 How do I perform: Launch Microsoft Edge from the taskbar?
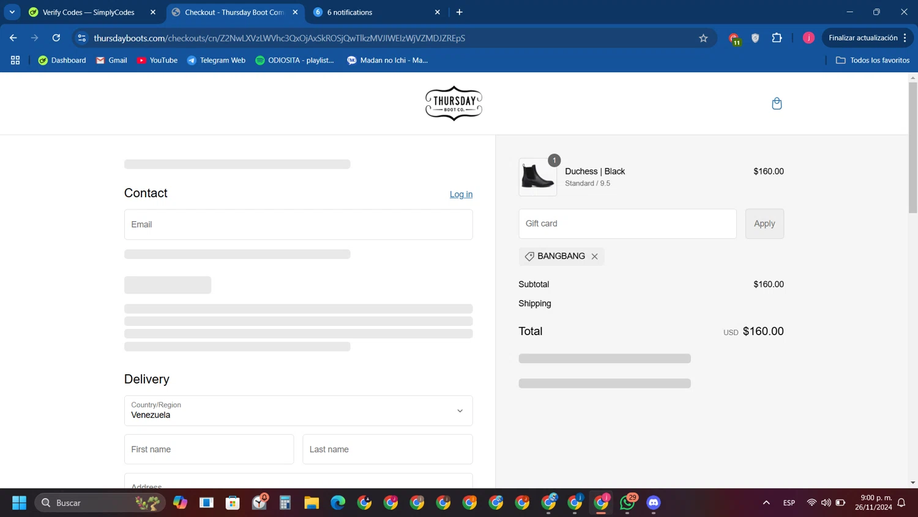point(338,503)
